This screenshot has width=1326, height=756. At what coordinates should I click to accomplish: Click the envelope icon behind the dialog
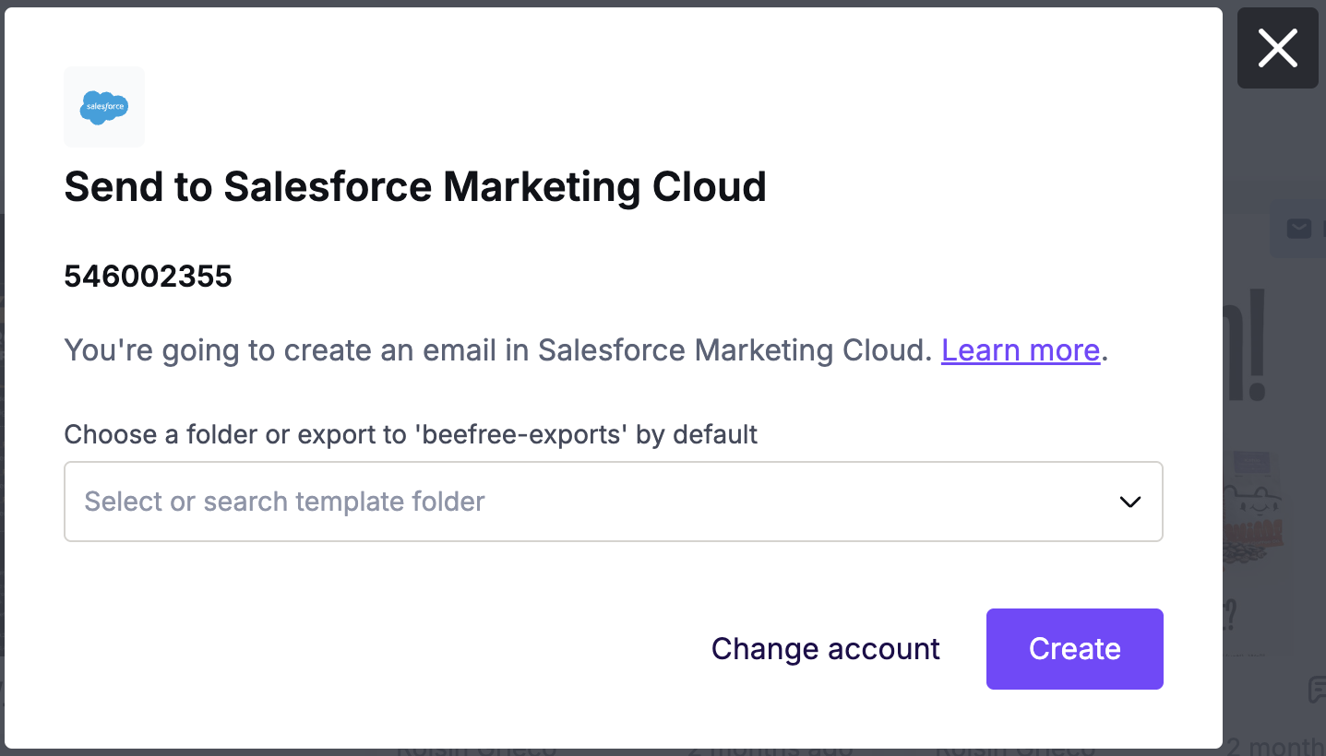(x=1299, y=229)
